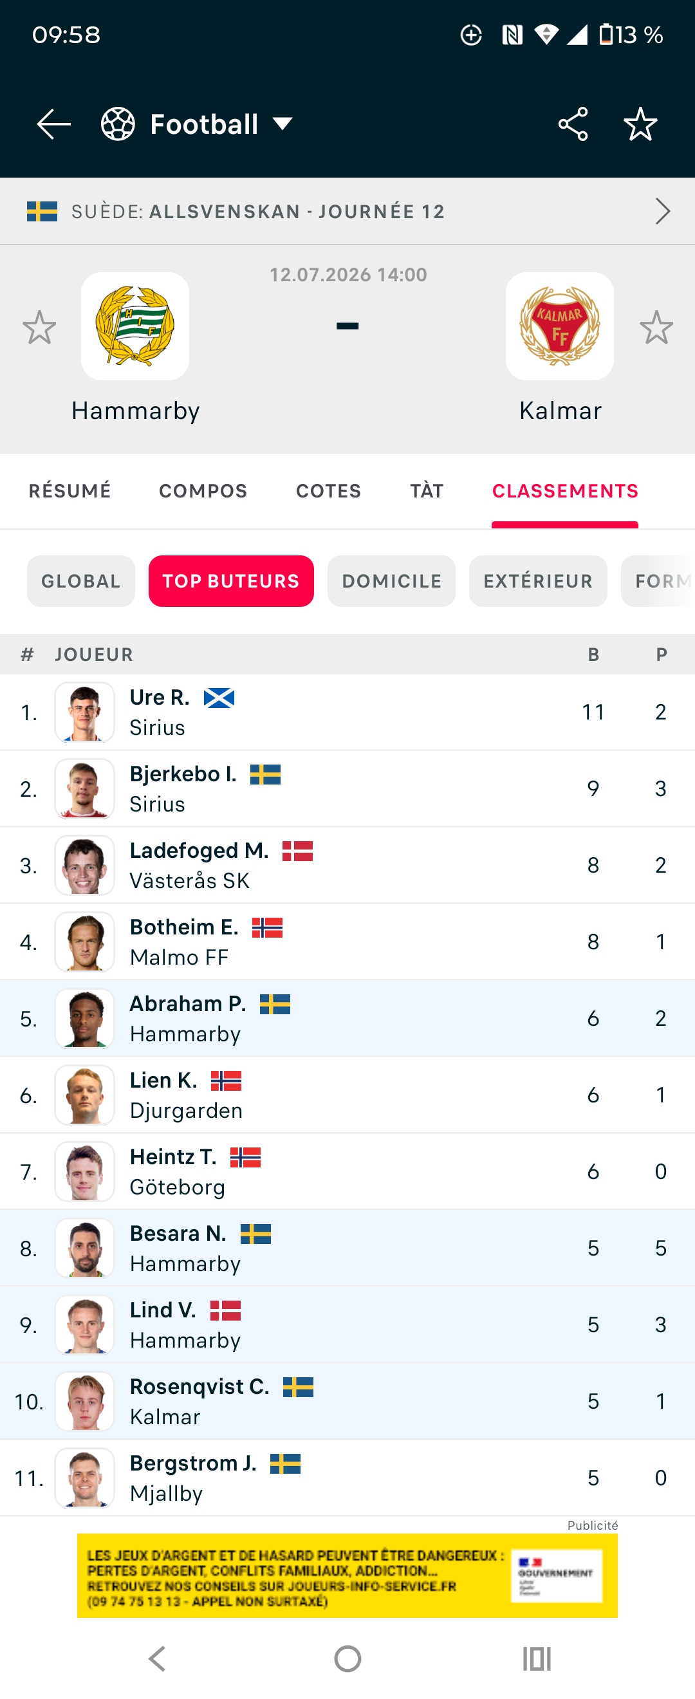
Task: Select the Domicile filter chip
Action: click(392, 581)
